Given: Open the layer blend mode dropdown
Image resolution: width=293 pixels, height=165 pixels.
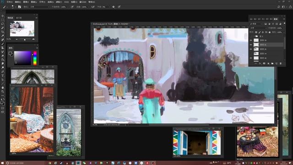Looking at the screenshot, I should pos(258,28).
